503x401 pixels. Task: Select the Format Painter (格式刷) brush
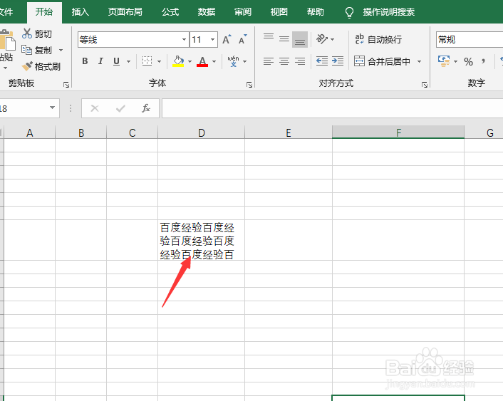click(x=27, y=66)
